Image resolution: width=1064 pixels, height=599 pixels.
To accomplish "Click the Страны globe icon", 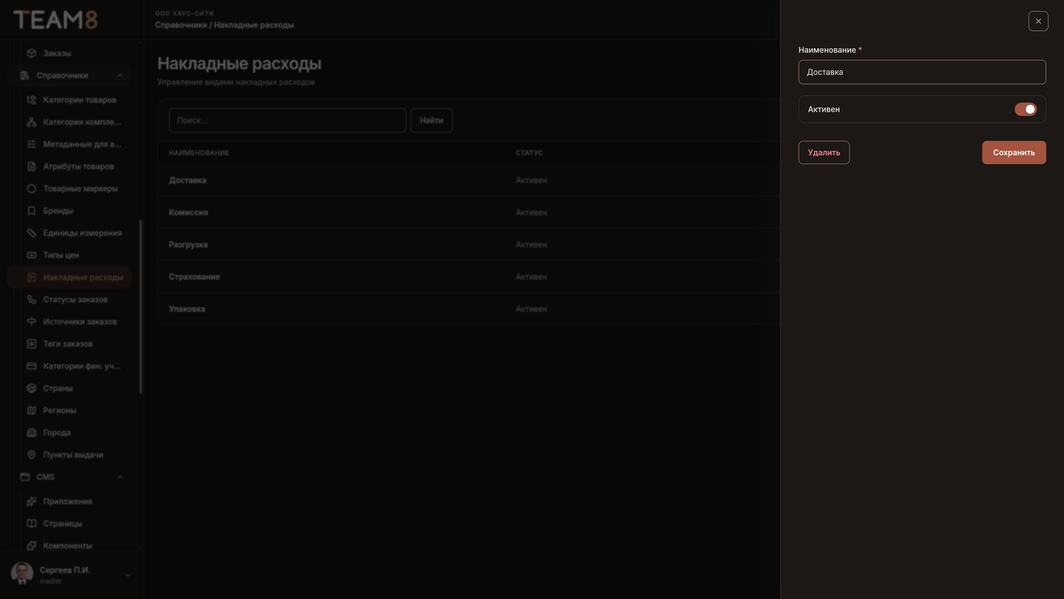I will coord(31,388).
